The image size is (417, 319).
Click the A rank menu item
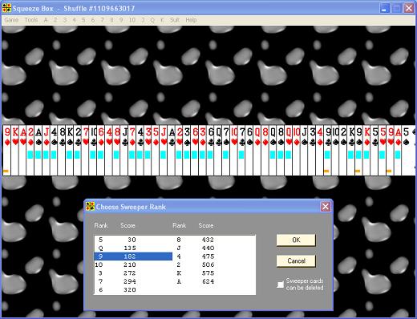46,20
